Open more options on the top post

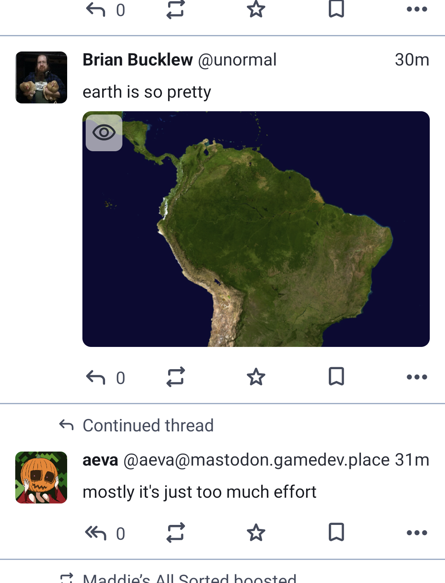pos(417,9)
